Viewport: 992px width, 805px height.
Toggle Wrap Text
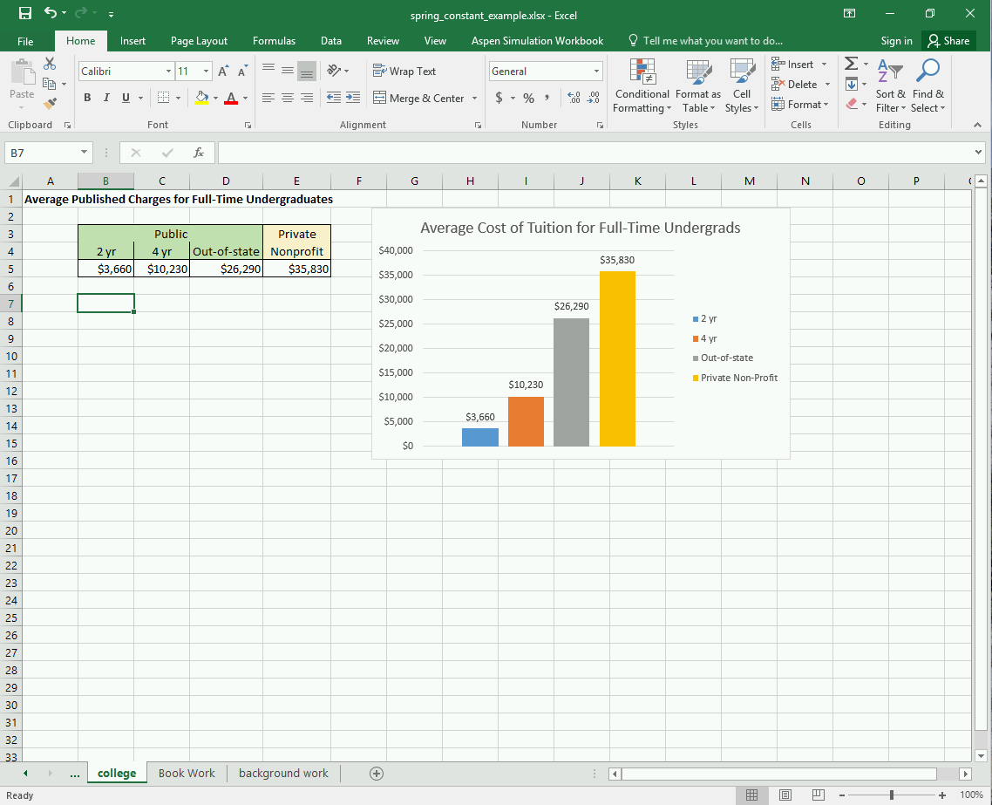[x=404, y=71]
